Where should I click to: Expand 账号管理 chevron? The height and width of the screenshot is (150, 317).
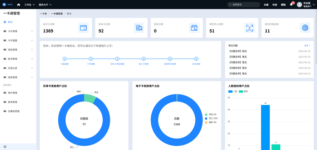pos(32,59)
